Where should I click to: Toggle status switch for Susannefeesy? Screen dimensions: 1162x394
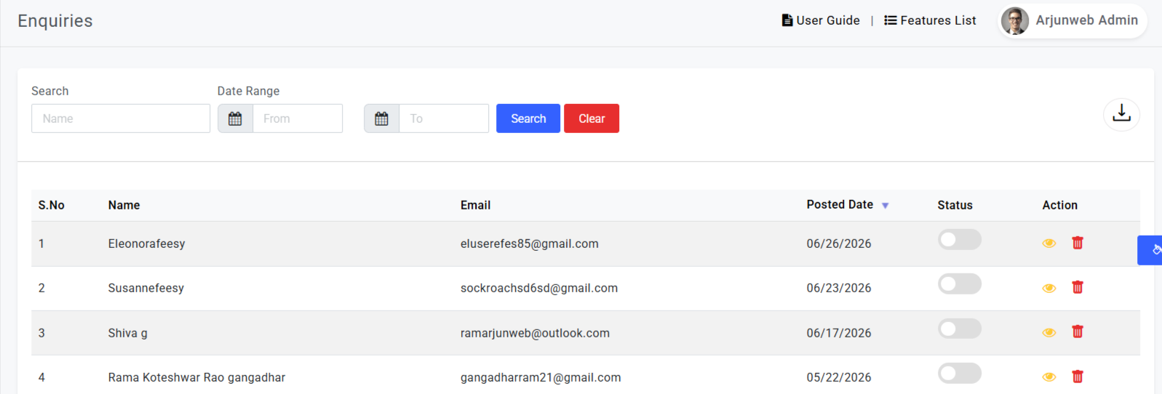click(960, 284)
